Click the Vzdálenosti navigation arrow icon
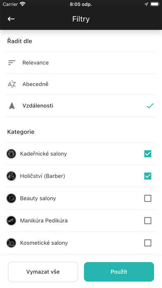 (x=12, y=106)
